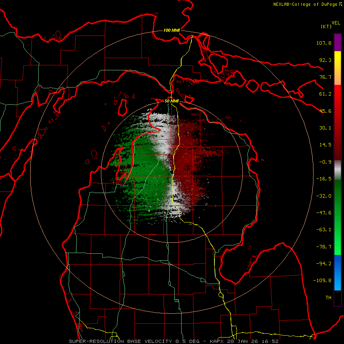344x344 pixels.
Task: Click the TH legend label
Action: (x=328, y=298)
